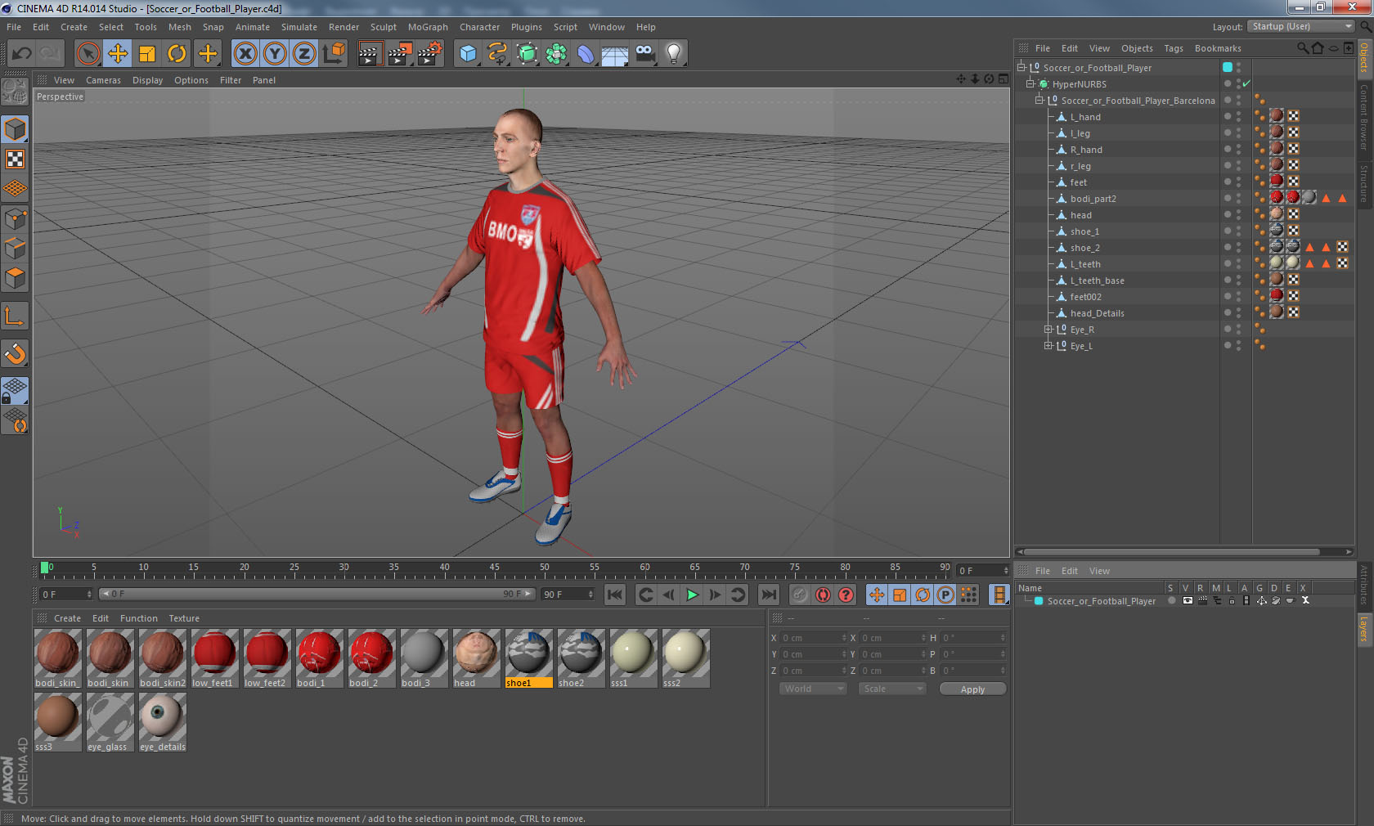Enable Texture mode in left palette
The width and height of the screenshot is (1374, 826).
click(15, 159)
